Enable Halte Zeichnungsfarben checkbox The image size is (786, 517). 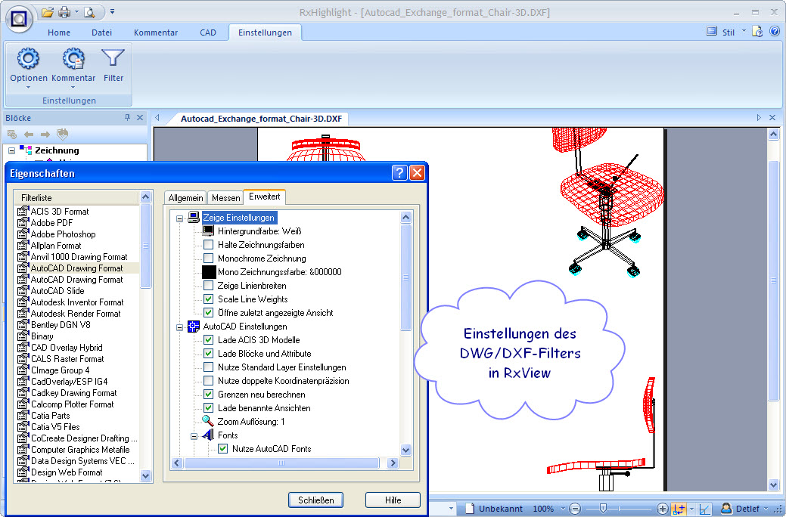click(x=209, y=244)
